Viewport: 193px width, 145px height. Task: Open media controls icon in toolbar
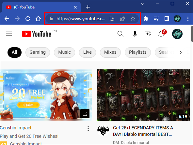pyautogui.click(x=156, y=19)
